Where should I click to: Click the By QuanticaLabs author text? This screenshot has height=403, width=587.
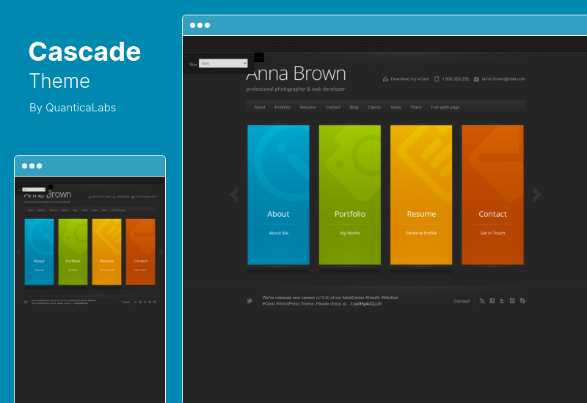pos(73,108)
